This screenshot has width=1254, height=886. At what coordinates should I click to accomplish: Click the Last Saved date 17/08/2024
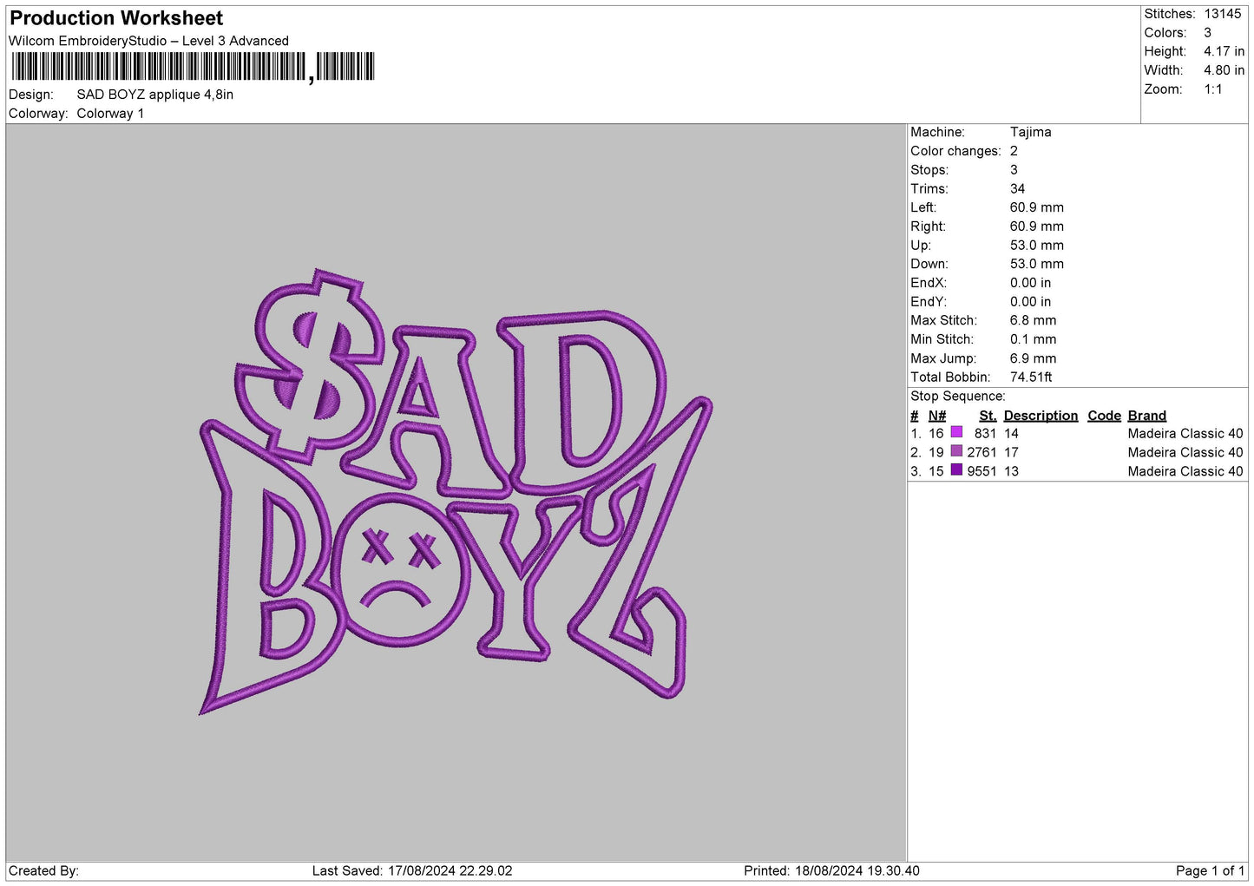point(421,871)
